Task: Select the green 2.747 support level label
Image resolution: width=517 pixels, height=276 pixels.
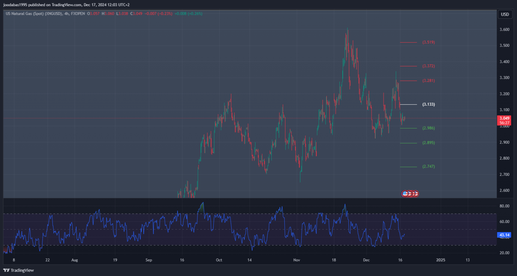Action: point(428,167)
